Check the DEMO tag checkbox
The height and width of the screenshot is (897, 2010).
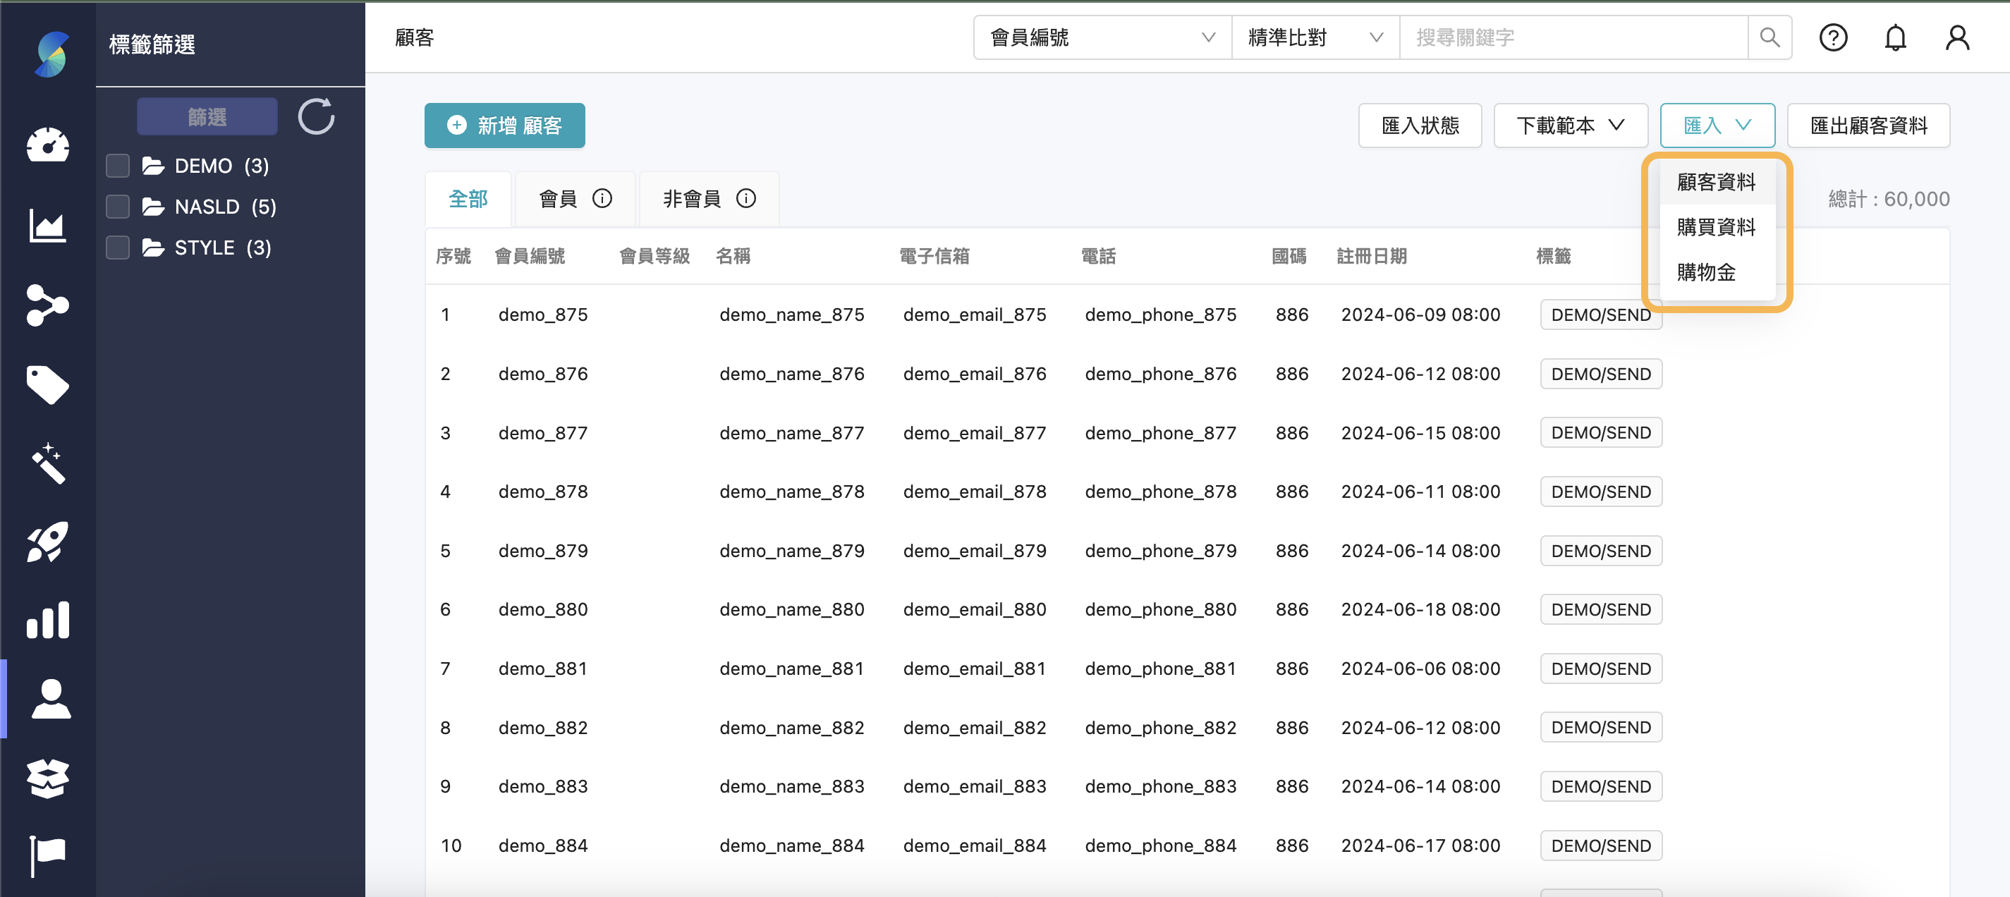point(117,165)
